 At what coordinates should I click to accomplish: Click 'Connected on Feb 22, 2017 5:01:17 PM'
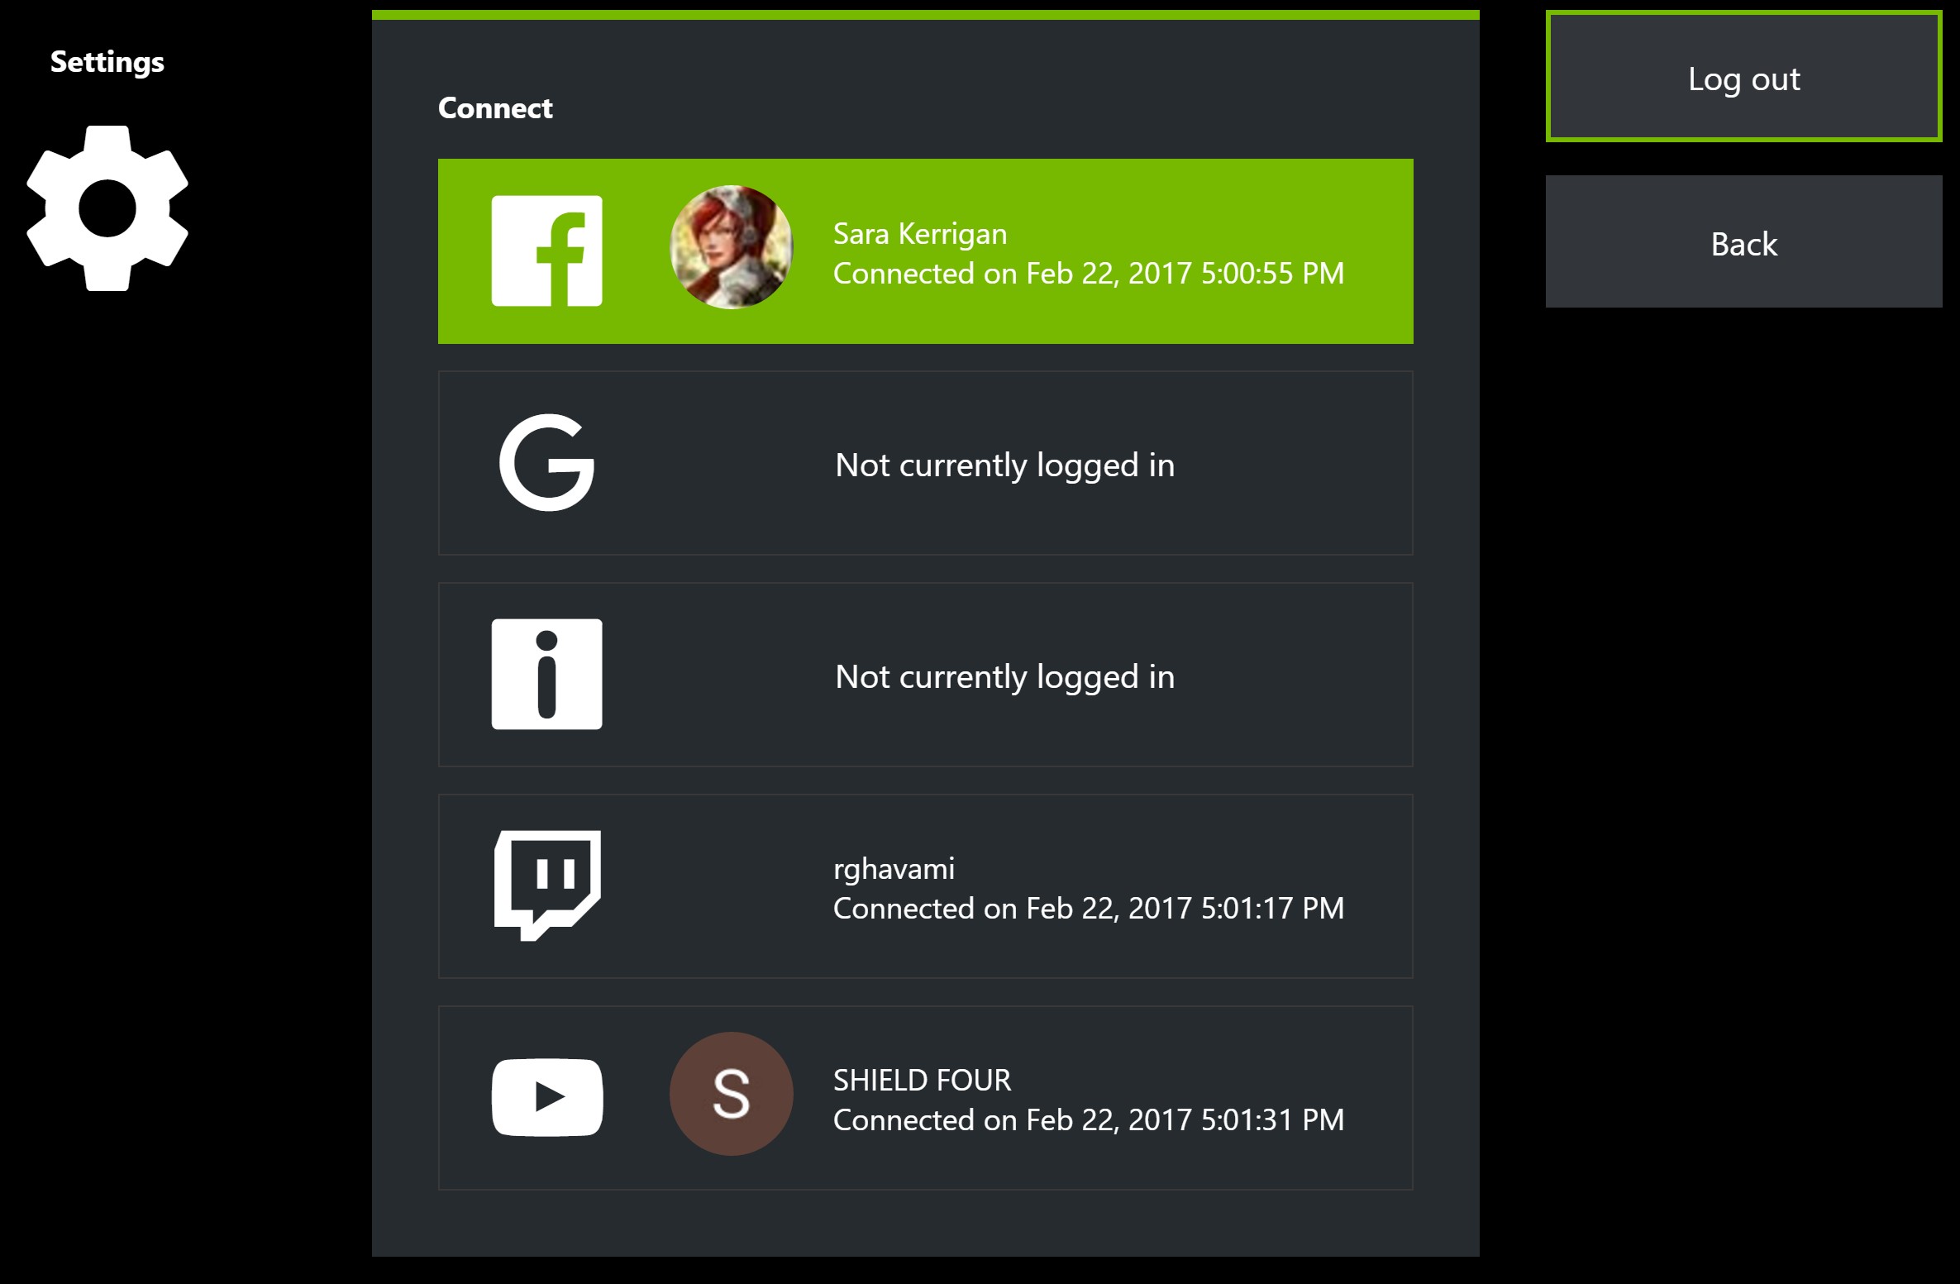[x=1088, y=909]
